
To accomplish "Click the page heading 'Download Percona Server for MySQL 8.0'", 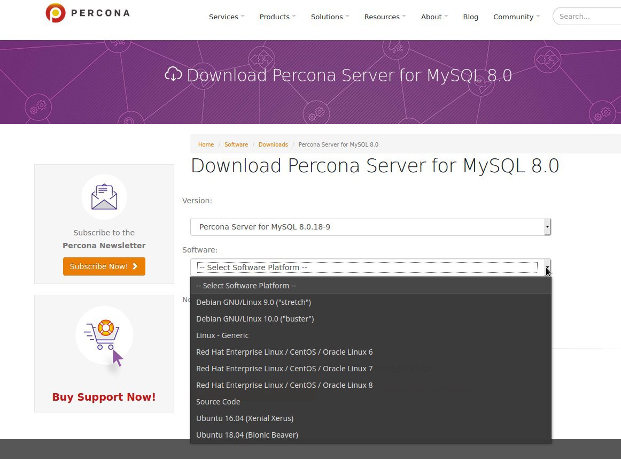I will coord(375,166).
